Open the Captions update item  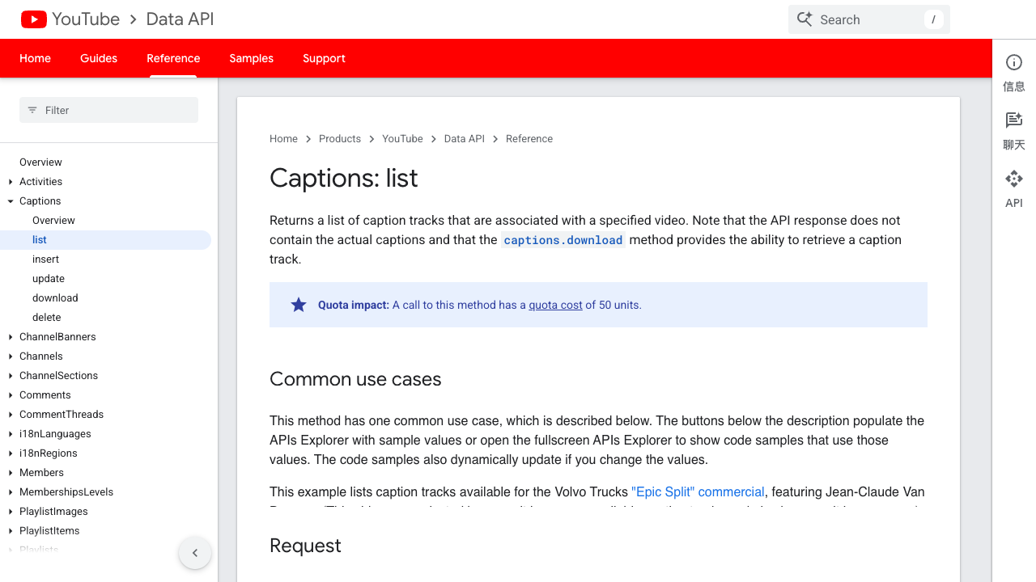[x=49, y=279]
